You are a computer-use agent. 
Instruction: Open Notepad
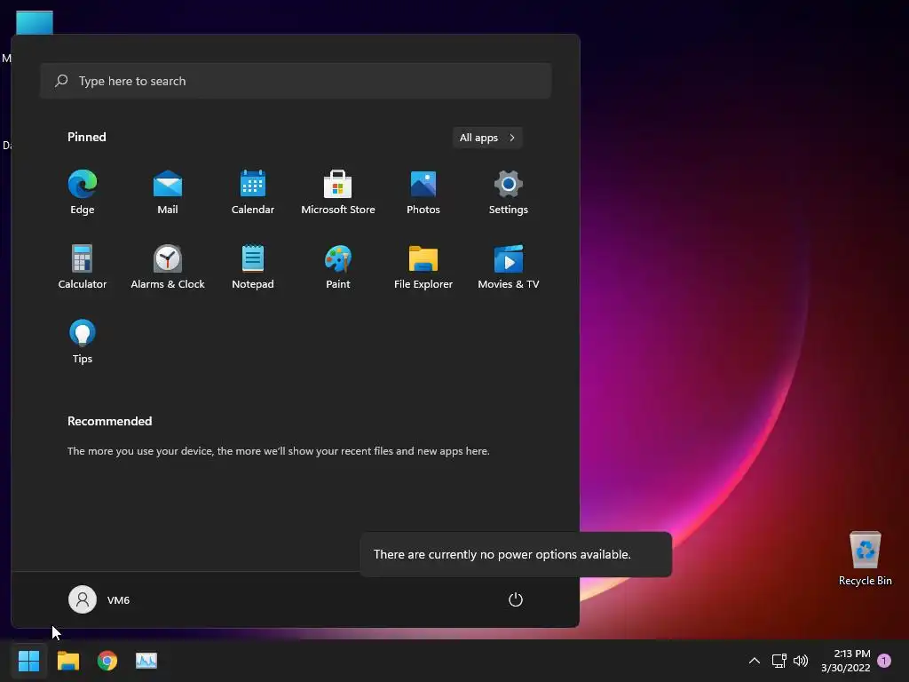[x=253, y=267]
